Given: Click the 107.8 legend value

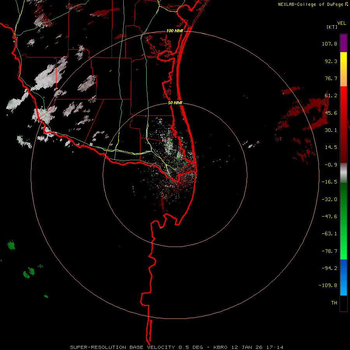Looking at the screenshot, I should 329,44.
